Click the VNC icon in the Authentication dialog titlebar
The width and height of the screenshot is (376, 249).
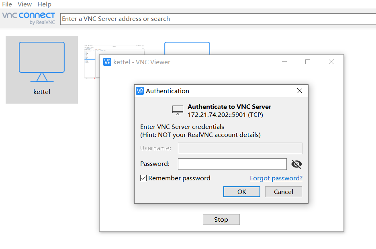pyautogui.click(x=139, y=91)
